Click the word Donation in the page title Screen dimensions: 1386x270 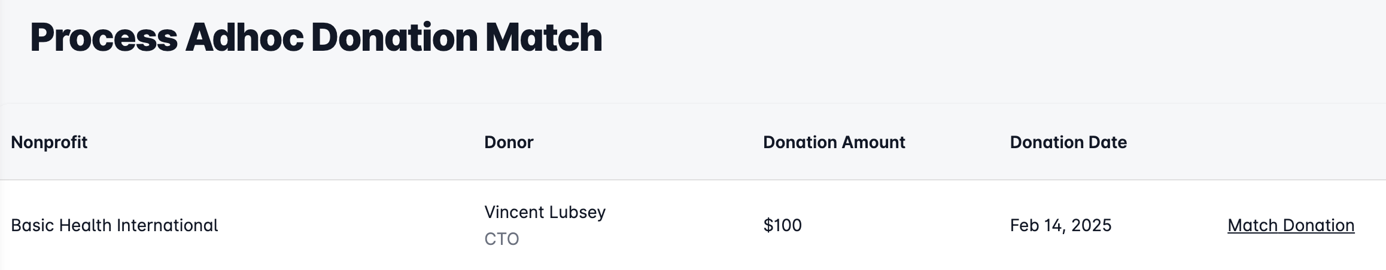(394, 38)
